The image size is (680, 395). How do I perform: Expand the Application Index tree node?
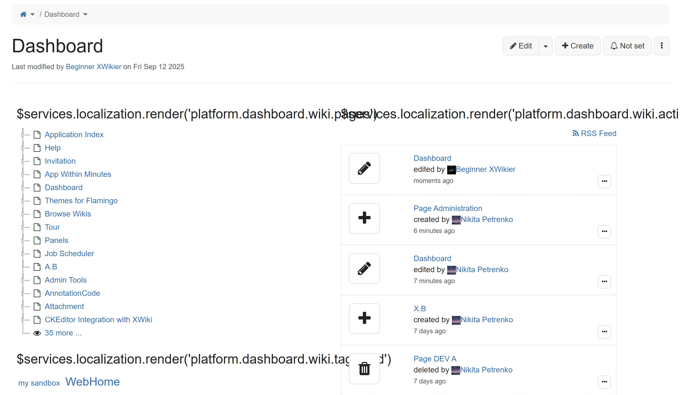click(23, 134)
